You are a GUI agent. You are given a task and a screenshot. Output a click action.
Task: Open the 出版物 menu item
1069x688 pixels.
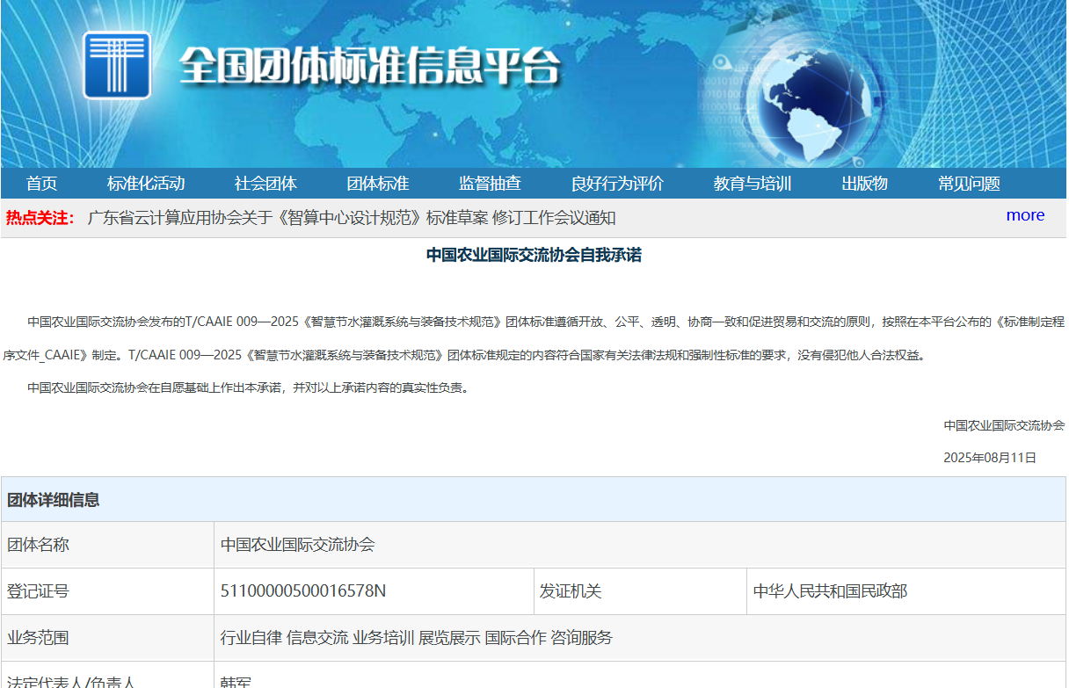864,184
